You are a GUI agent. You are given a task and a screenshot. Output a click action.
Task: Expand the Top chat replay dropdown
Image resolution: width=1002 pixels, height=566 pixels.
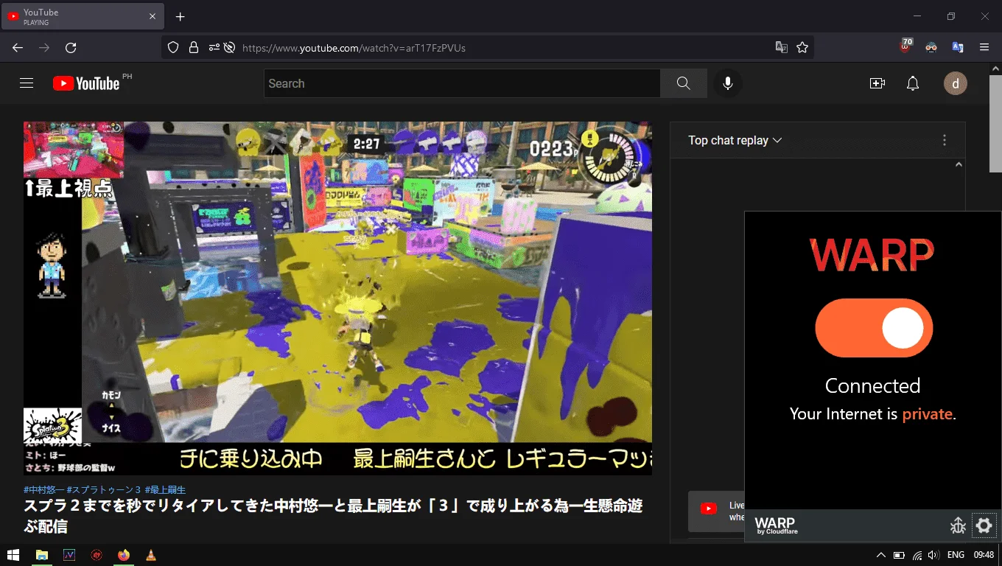click(x=735, y=140)
